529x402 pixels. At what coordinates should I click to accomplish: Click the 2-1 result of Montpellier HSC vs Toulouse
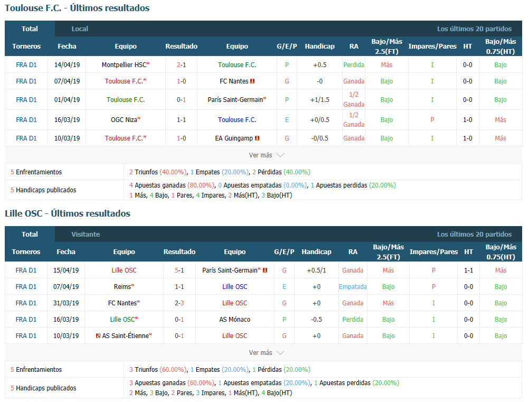(x=181, y=65)
